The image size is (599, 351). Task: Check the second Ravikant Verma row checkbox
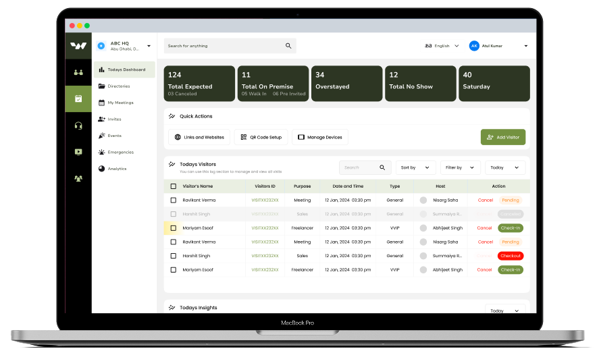coord(174,242)
